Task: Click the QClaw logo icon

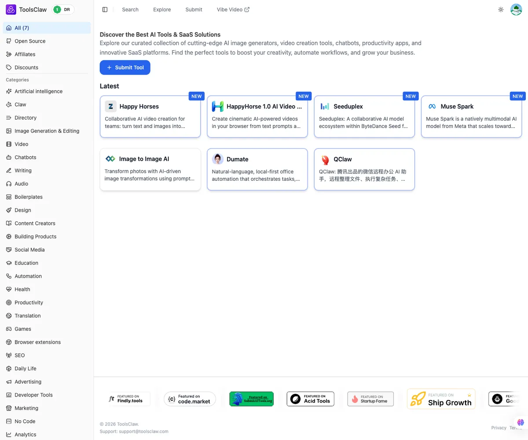Action: 325,159
